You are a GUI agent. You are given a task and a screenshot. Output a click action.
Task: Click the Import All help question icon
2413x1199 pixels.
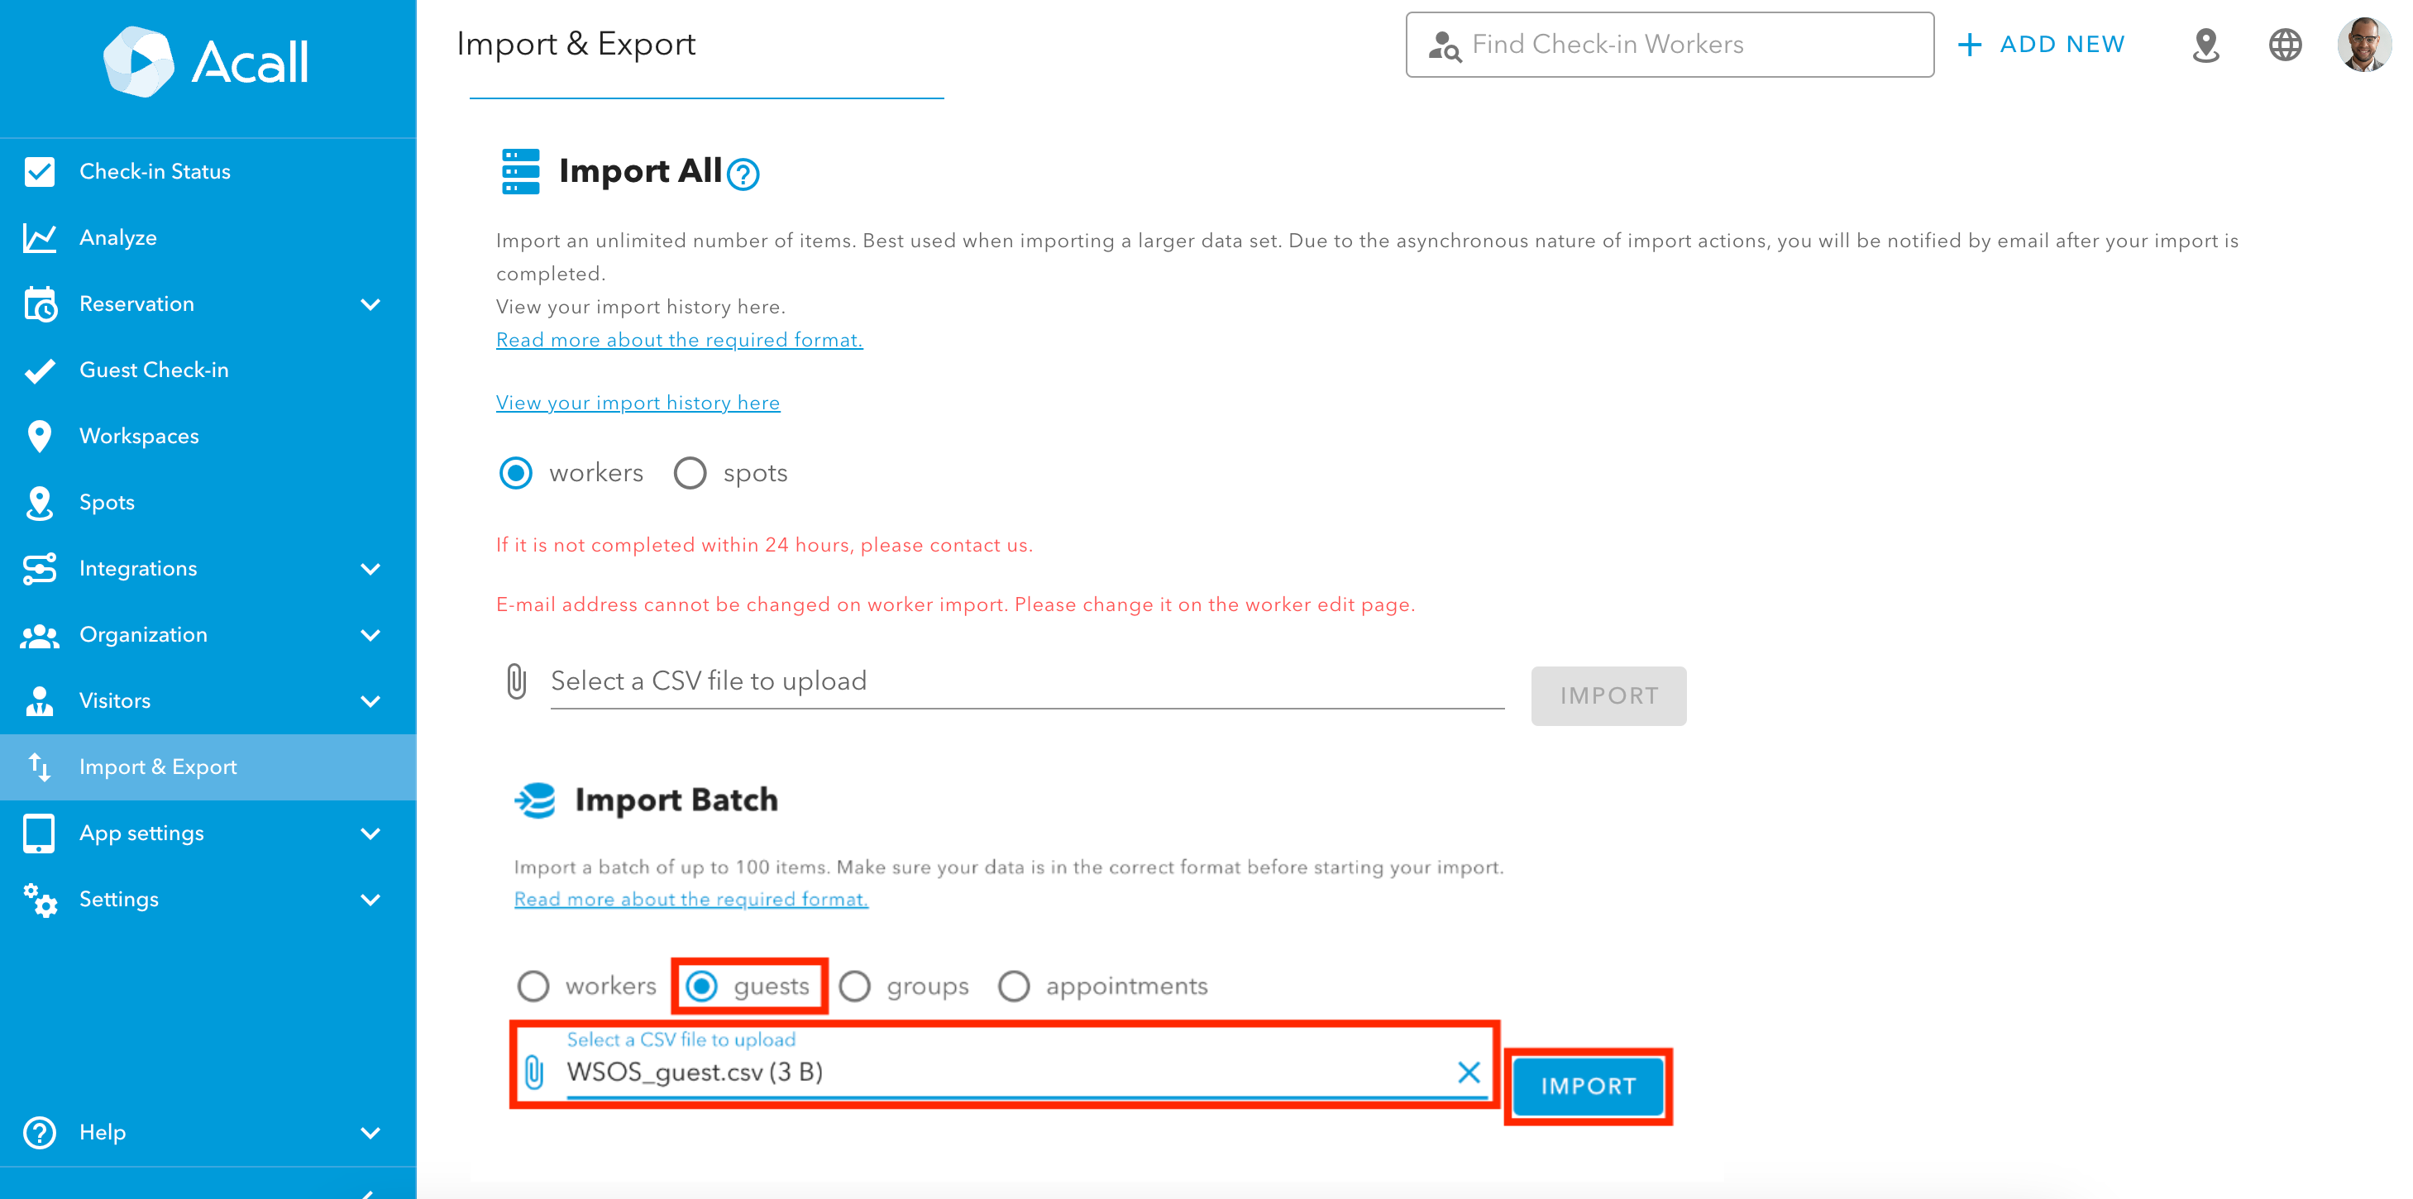coord(743,174)
